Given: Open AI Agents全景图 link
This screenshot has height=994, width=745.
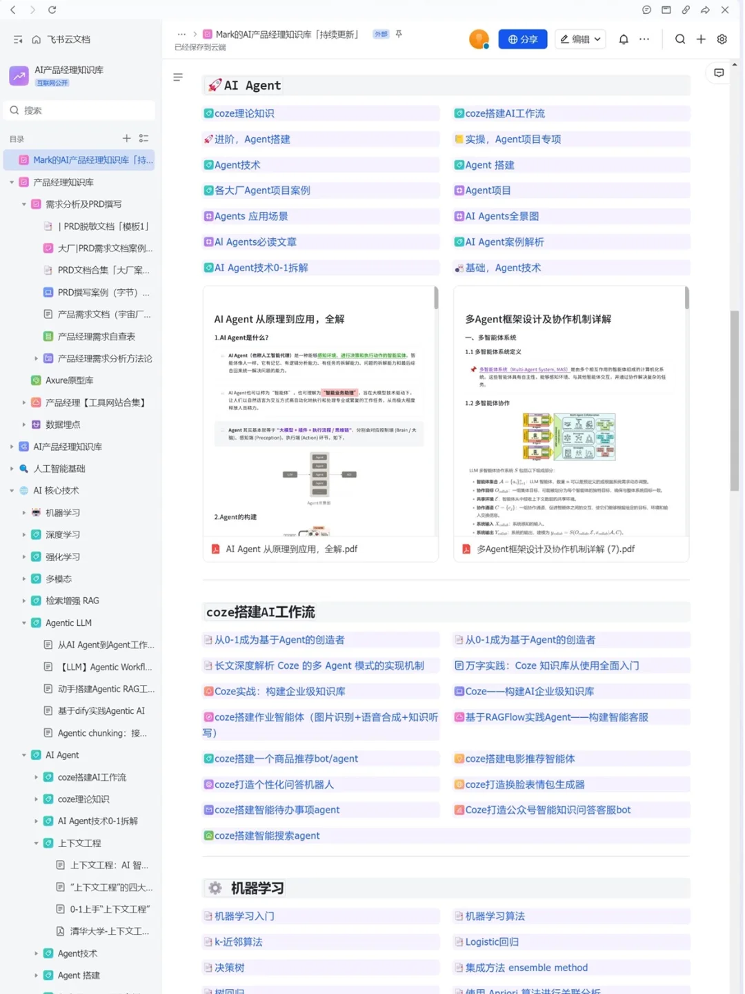Looking at the screenshot, I should click(501, 216).
